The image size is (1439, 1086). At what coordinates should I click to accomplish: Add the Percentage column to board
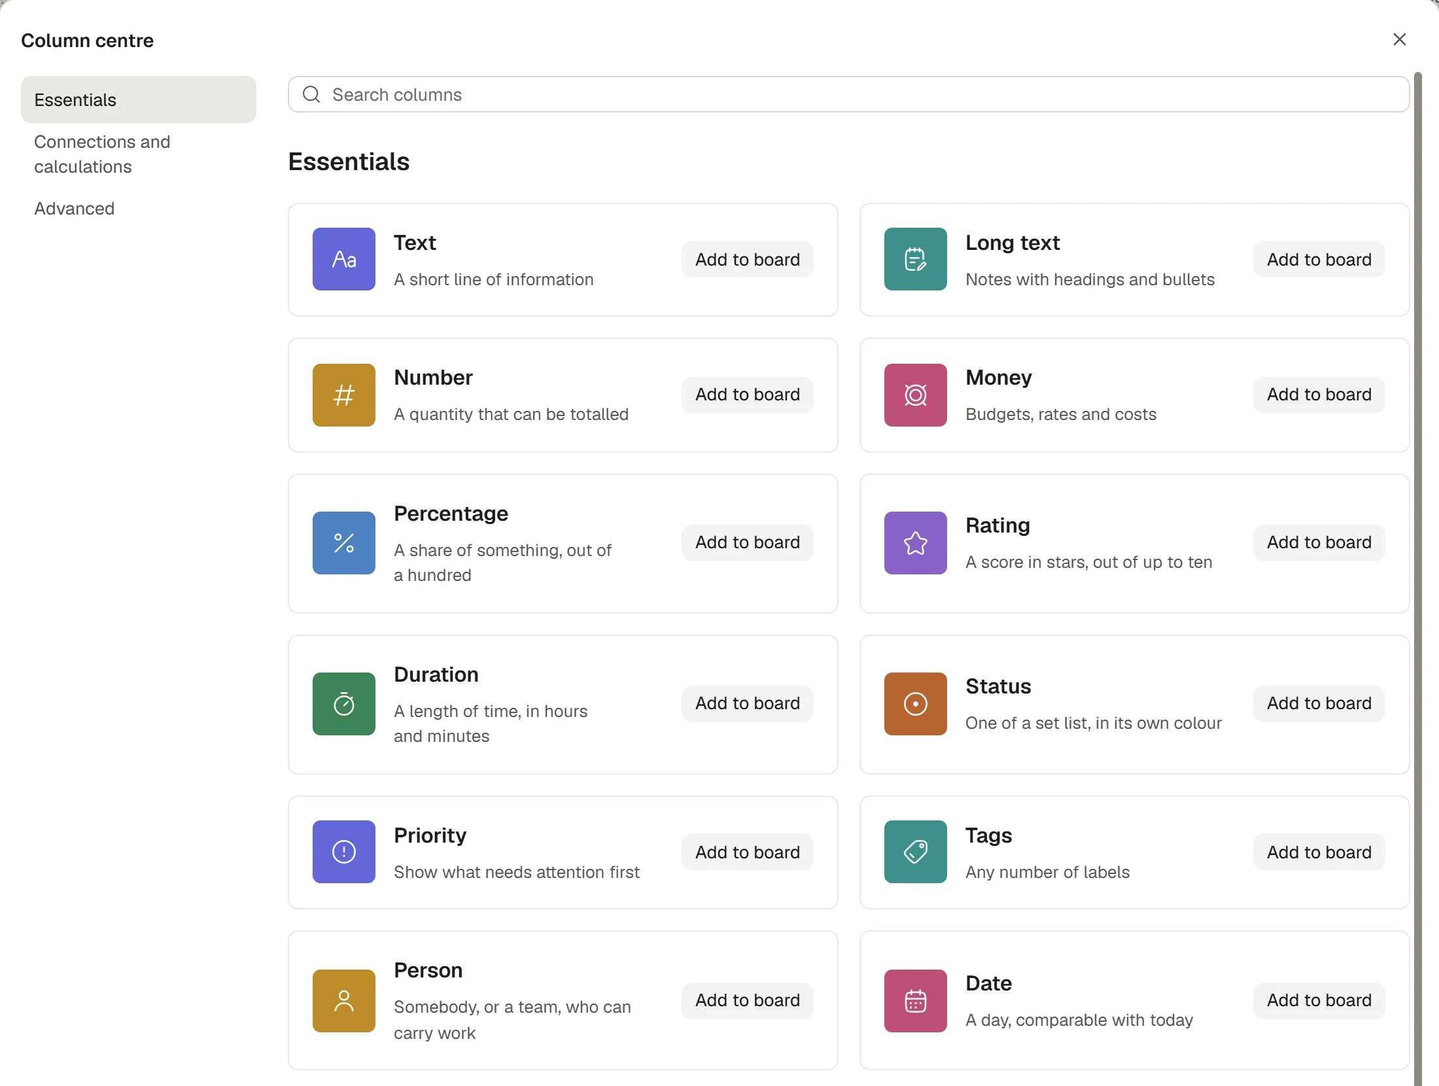pyautogui.click(x=748, y=542)
